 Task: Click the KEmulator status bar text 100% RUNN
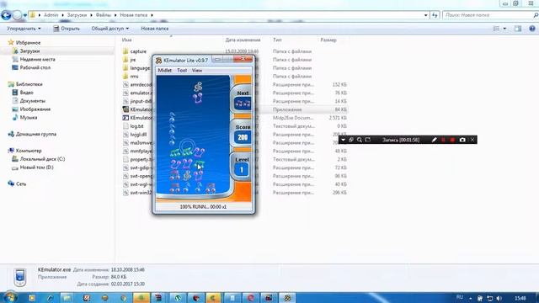click(x=203, y=207)
